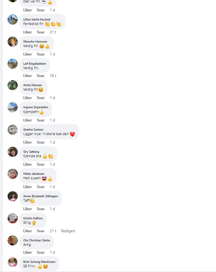
Task: Reply to Grethe Sorken's comment with Svar
Action: 41,142
